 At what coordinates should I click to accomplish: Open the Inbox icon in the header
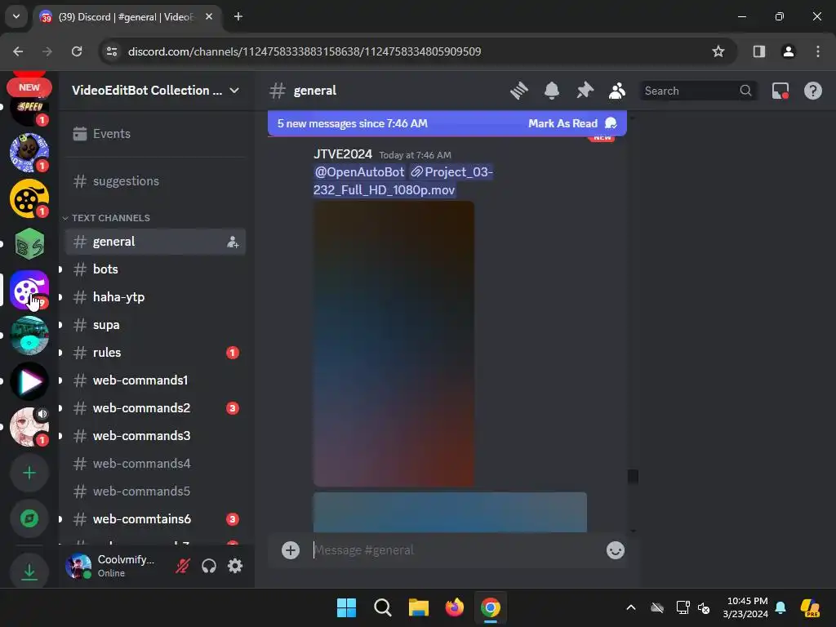pyautogui.click(x=780, y=91)
